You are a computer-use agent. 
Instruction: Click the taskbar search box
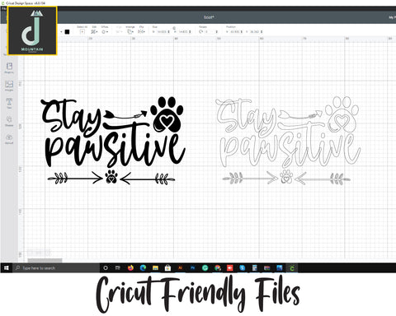pyautogui.click(x=56, y=267)
